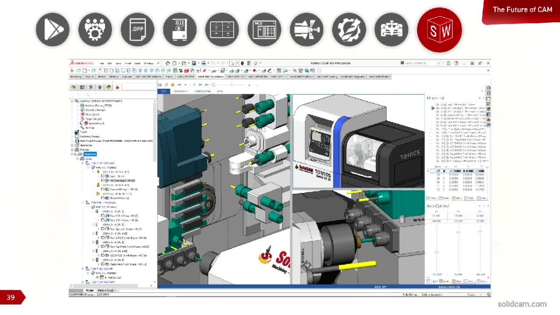Open the Save icon dropdown arrow

click(198, 63)
